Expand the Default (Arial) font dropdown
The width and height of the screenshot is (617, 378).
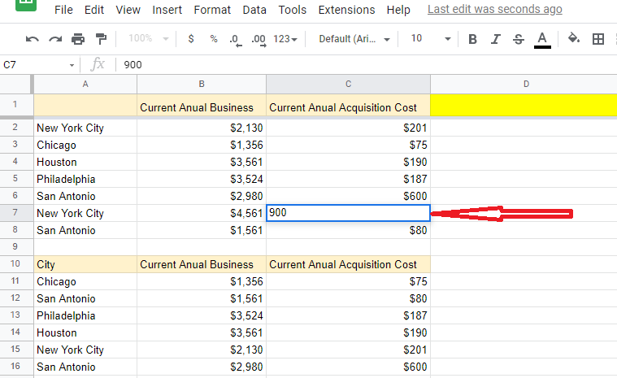coord(354,39)
